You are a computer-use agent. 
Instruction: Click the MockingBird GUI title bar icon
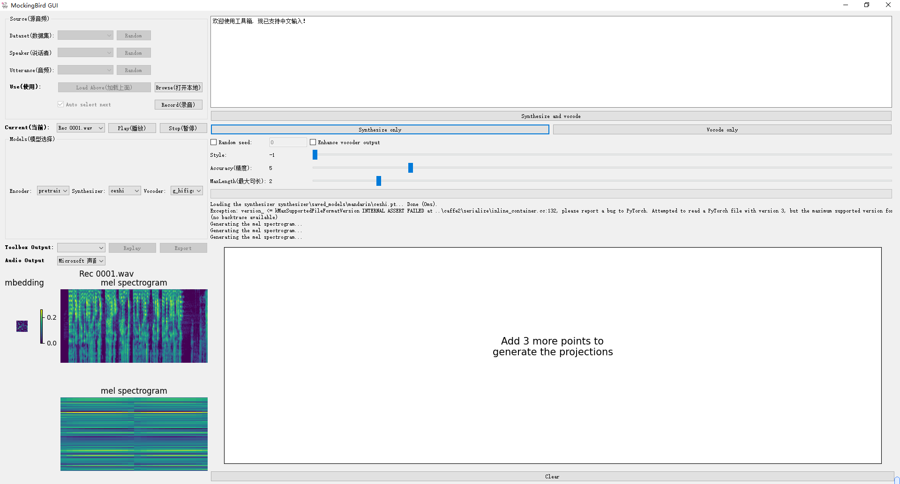(x=5, y=5)
